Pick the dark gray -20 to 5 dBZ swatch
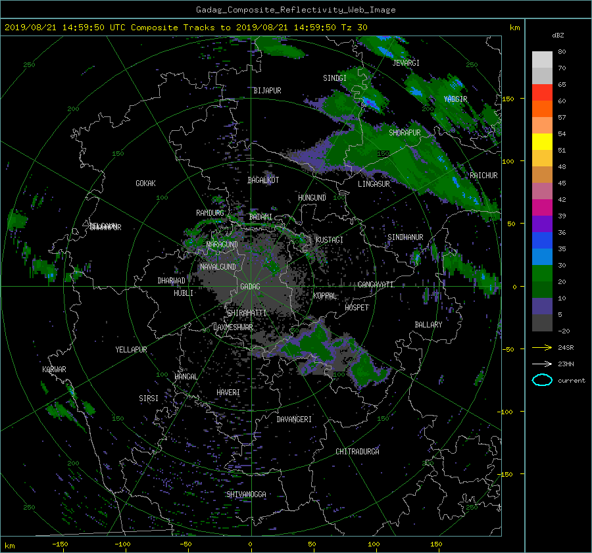 [542, 322]
